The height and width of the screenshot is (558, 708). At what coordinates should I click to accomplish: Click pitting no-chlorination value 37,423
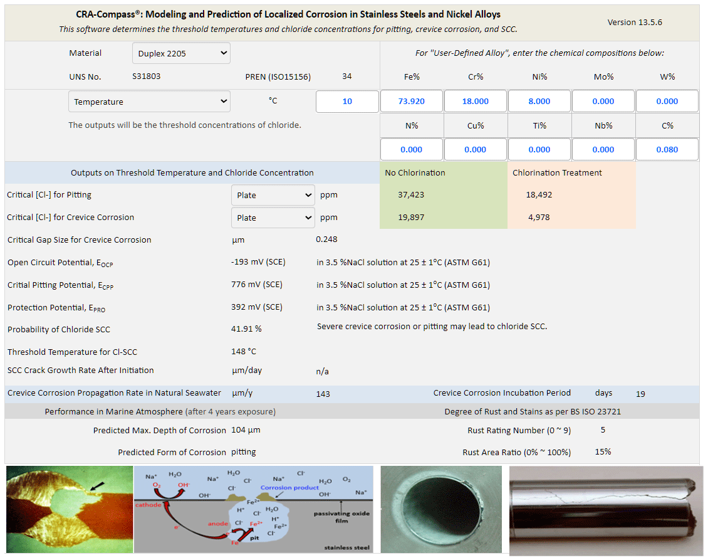(x=411, y=195)
